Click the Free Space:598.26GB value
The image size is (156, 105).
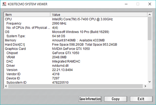click(85, 45)
